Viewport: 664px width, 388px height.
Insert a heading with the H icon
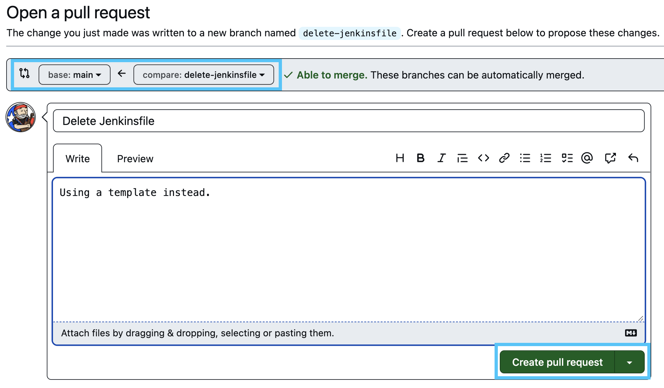[400, 158]
